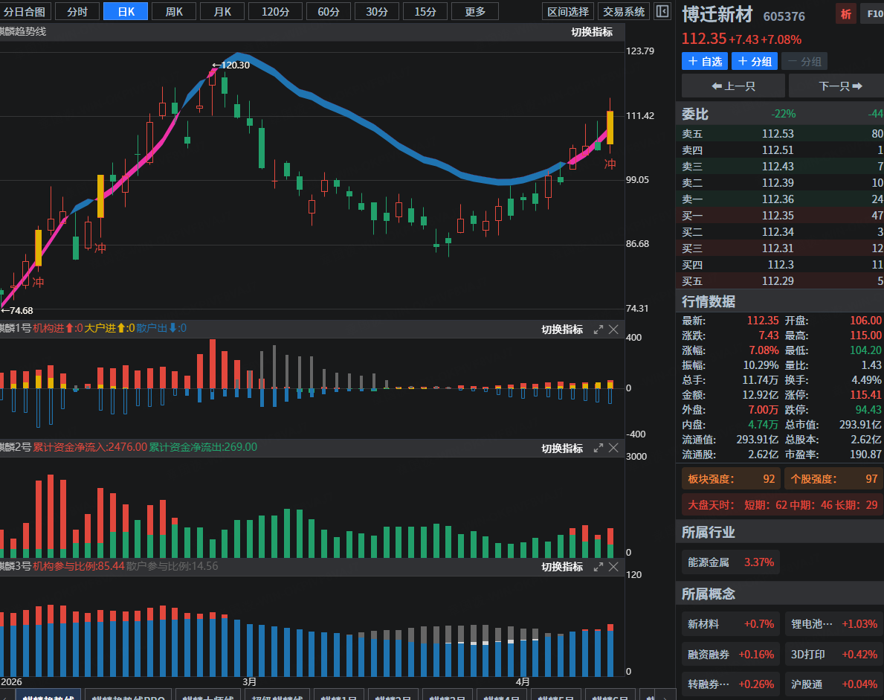Close the 麒麟3号 indicator panel
The image size is (884, 700).
[614, 567]
